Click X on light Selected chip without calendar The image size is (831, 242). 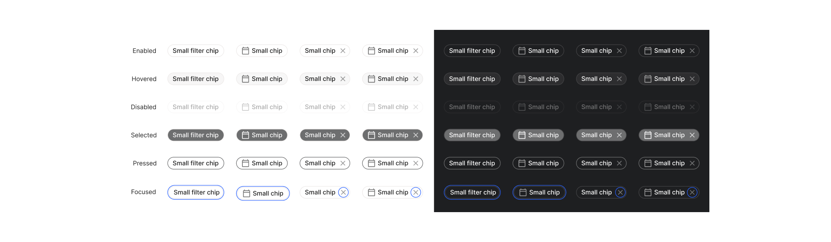343,135
